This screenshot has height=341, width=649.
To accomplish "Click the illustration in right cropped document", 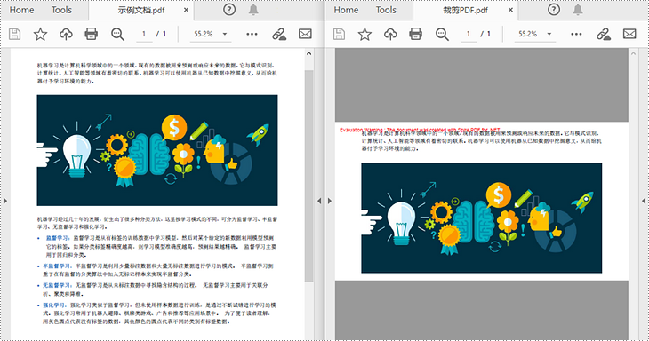I will pos(482,218).
